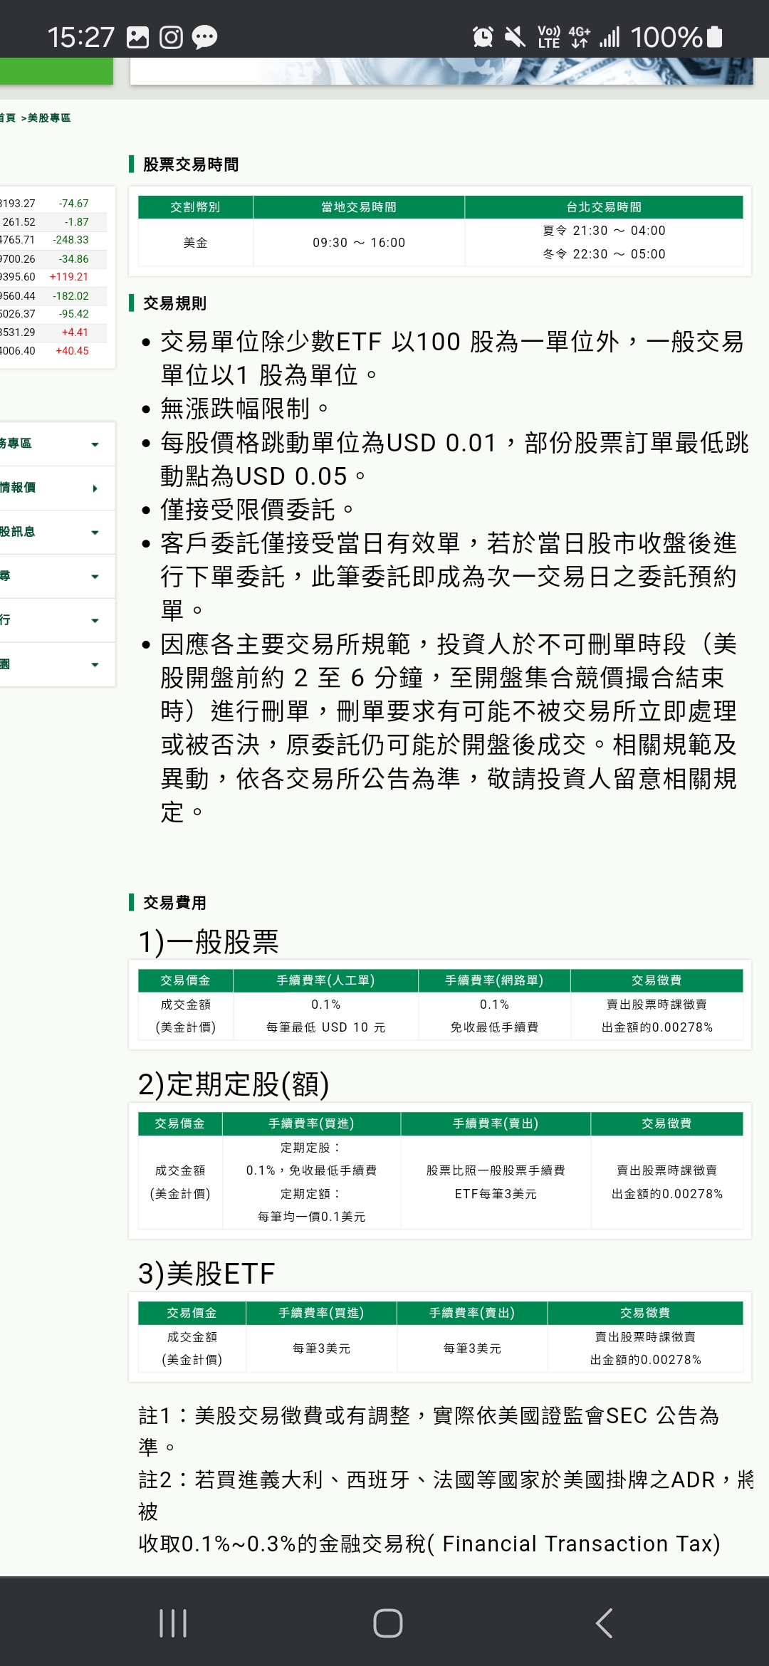Click 每筆3美元 under 手續費率(買進) in ETF table
The height and width of the screenshot is (1666, 769).
321,1348
